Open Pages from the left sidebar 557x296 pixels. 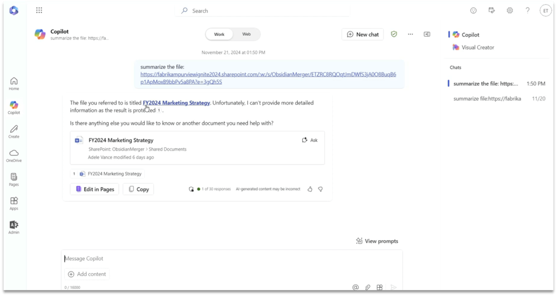click(14, 179)
